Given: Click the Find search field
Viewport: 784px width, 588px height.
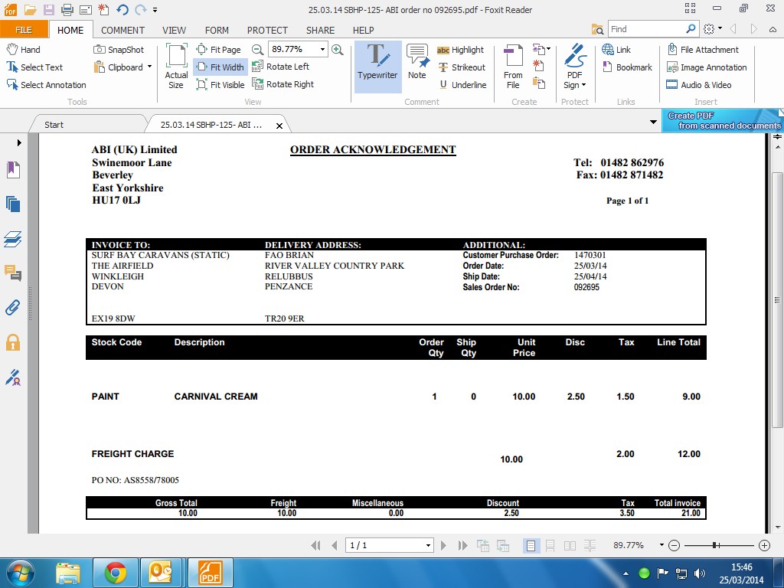Looking at the screenshot, I should (x=646, y=29).
